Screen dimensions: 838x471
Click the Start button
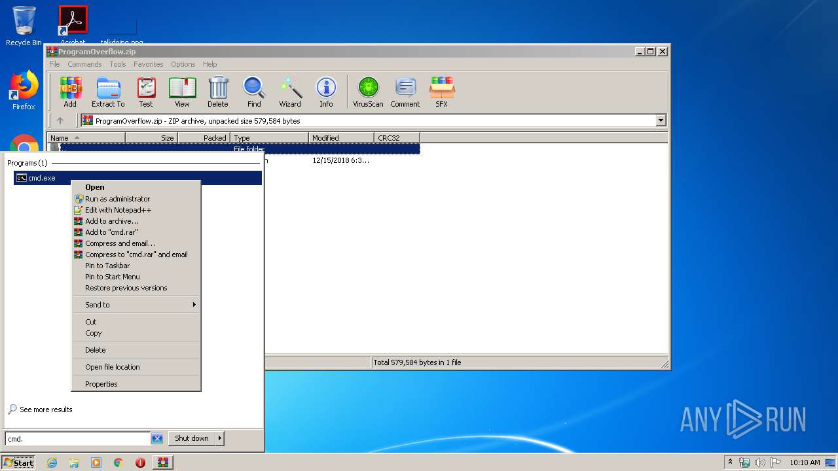18,462
